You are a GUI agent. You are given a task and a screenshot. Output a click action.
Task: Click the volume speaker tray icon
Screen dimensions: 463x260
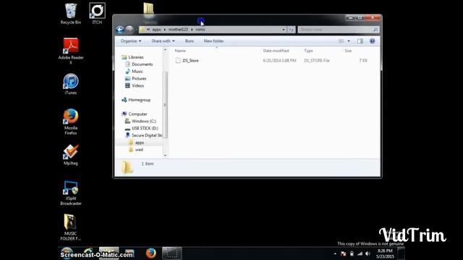click(368, 253)
